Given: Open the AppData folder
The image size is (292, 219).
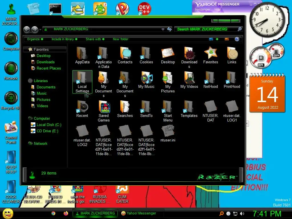Looking at the screenshot, I should [x=82, y=56].
